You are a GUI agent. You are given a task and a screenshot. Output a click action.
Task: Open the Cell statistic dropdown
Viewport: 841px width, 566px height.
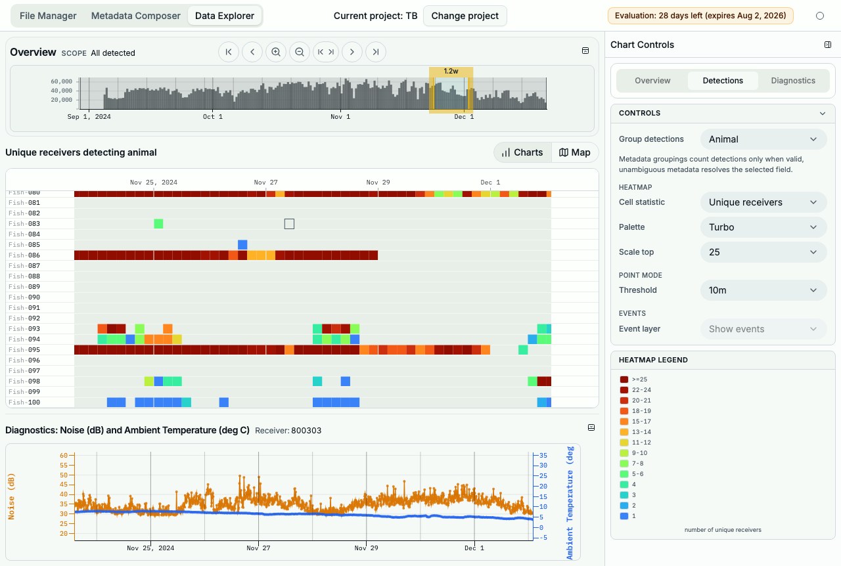763,202
